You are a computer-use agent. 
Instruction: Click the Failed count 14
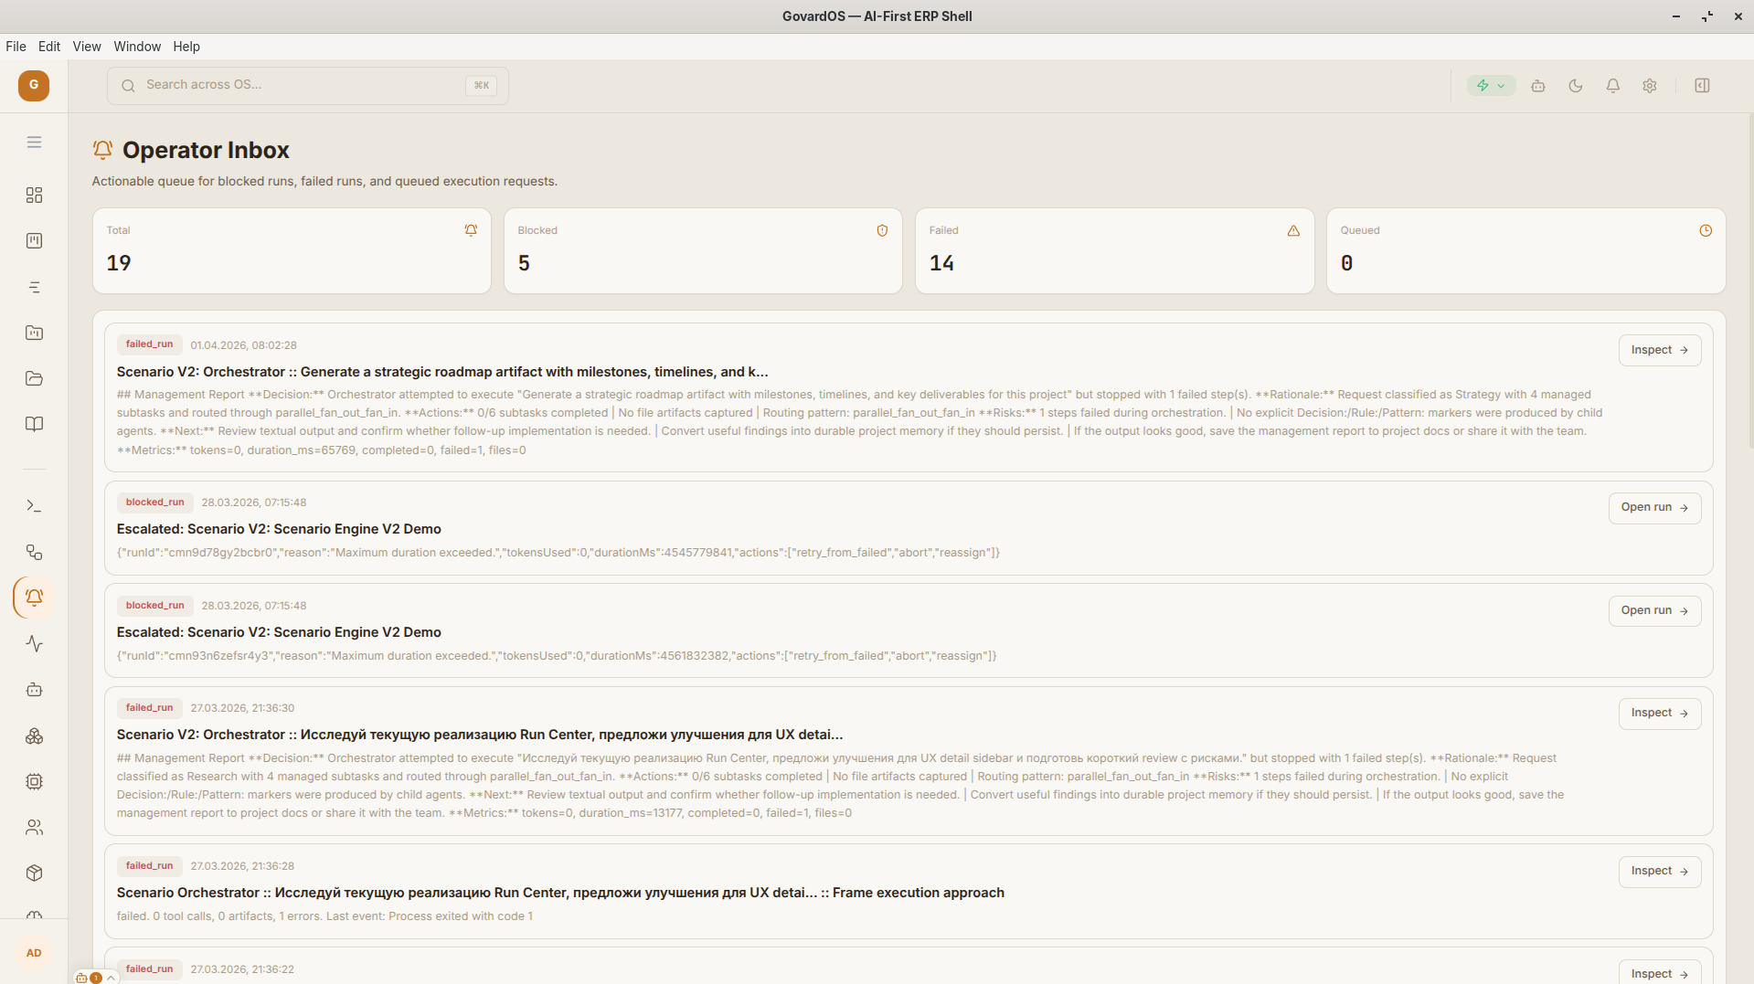[941, 264]
